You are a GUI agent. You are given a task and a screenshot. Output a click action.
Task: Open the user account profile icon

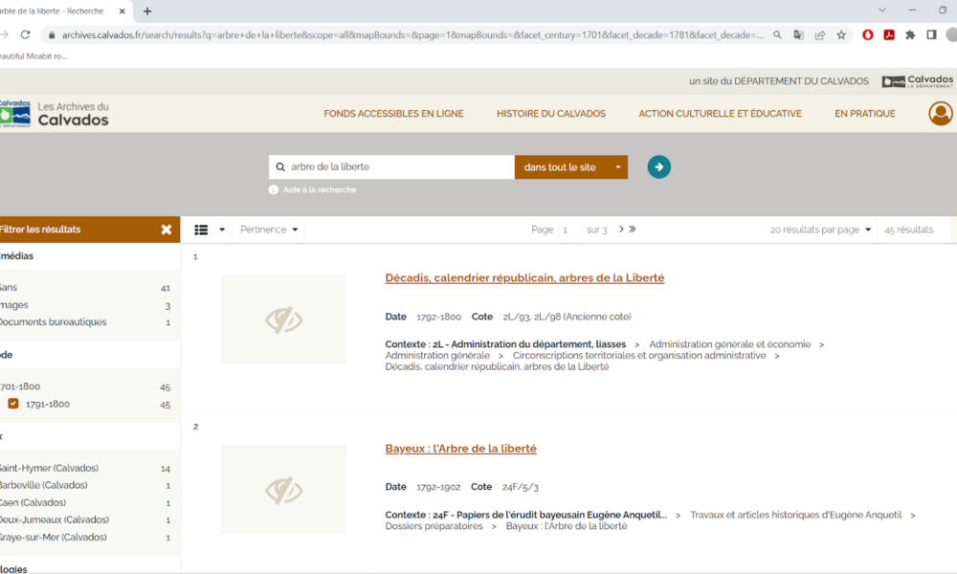[941, 114]
